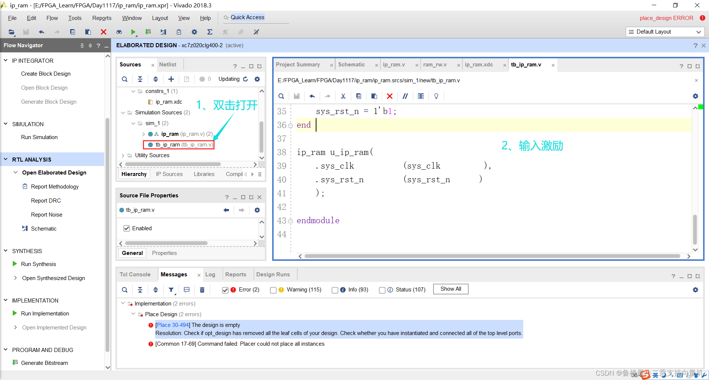
Task: Toggle line comments with the // icon
Action: tap(405, 96)
